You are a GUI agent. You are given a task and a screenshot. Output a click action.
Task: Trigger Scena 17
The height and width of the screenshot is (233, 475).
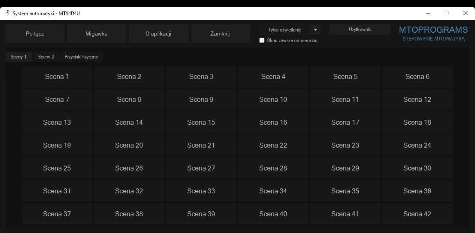(346, 122)
